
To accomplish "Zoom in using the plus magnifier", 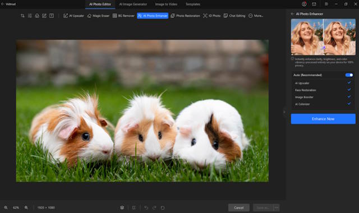I will pyautogui.click(x=26, y=207).
